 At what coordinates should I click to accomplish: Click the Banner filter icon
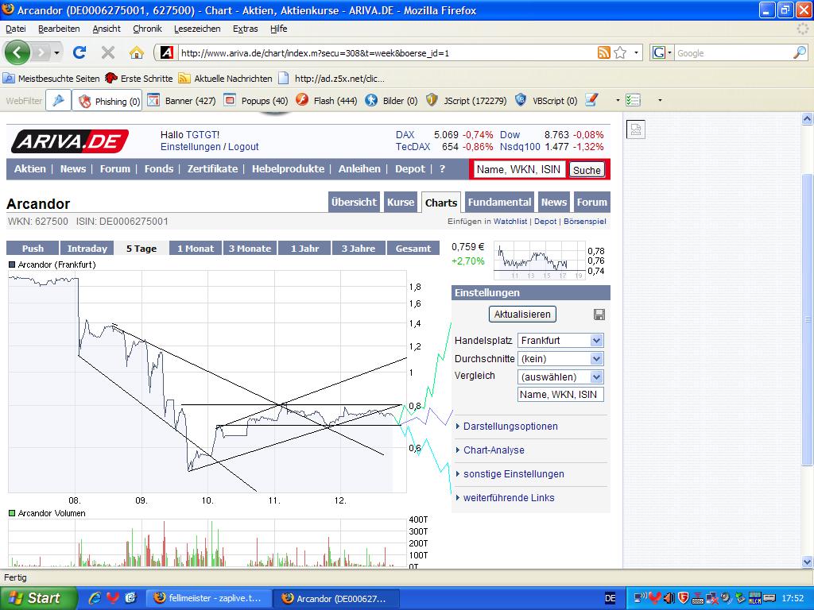[153, 100]
